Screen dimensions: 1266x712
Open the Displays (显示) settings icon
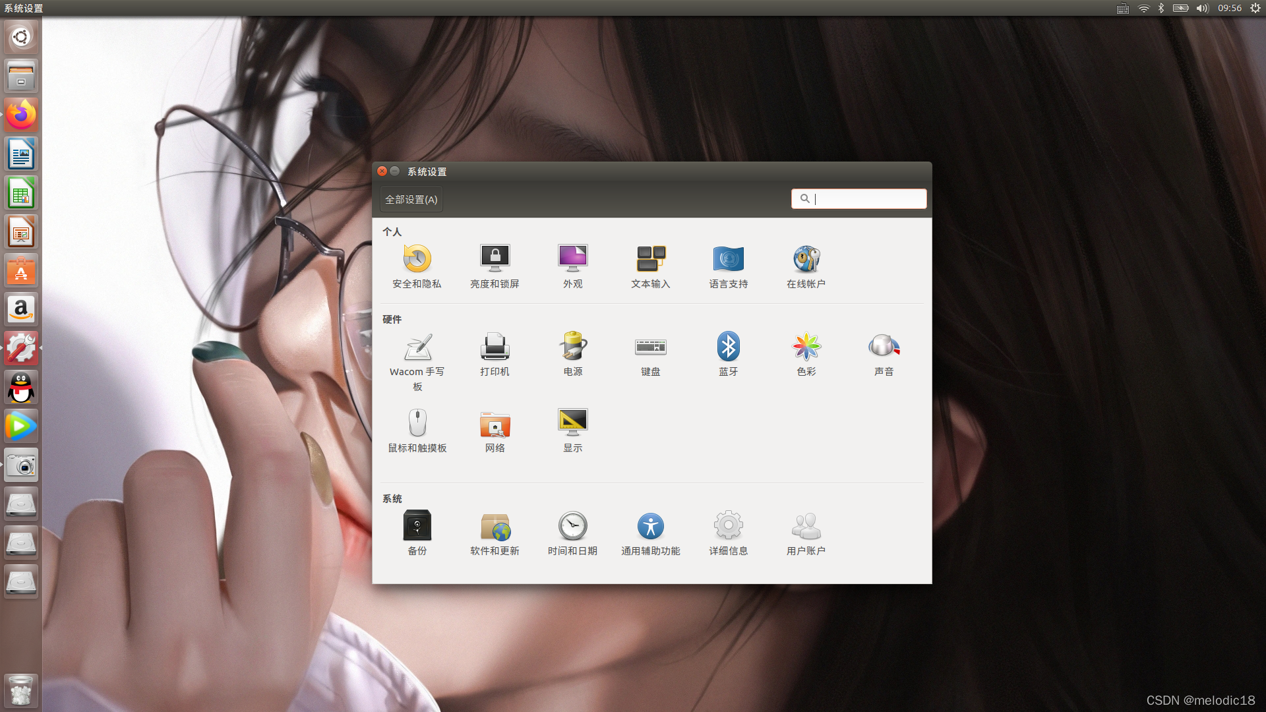point(572,423)
